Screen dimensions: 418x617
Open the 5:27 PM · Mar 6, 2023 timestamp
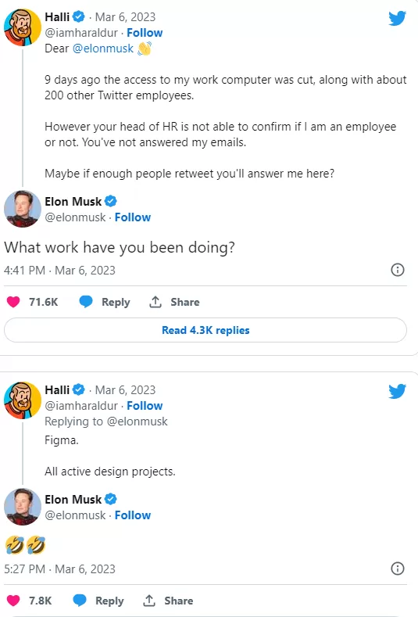pos(60,569)
